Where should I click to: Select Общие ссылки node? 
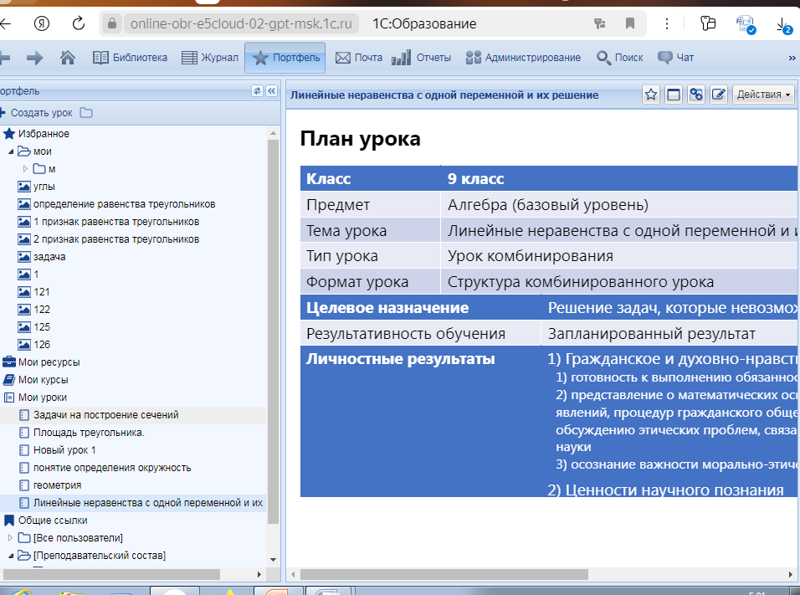53,521
